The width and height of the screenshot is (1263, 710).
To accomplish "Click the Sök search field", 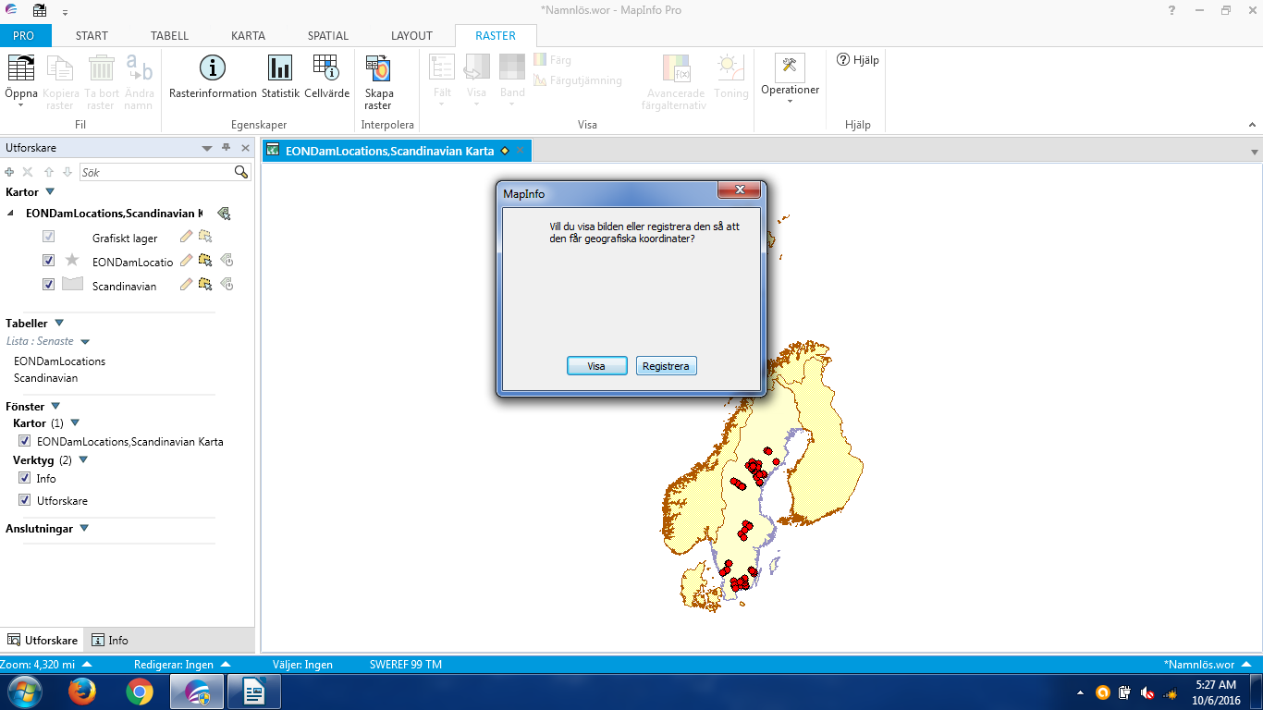I will click(x=156, y=172).
